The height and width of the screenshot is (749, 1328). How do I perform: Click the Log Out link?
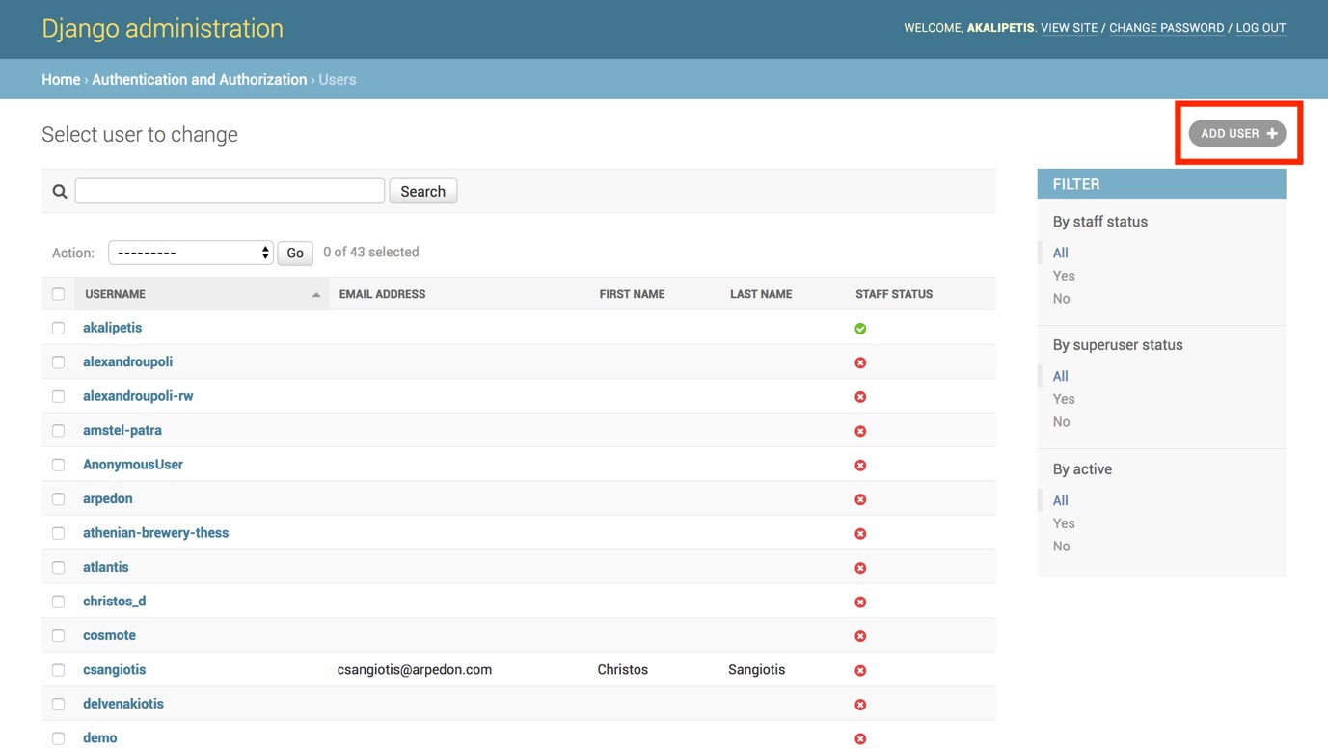(x=1260, y=28)
